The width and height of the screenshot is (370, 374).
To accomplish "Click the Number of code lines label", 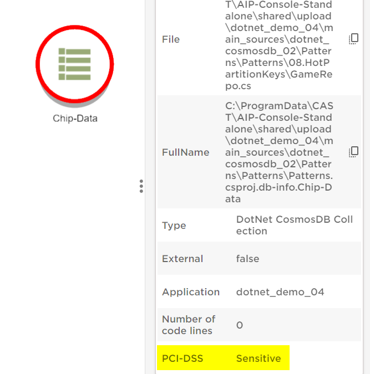I will 188,325.
